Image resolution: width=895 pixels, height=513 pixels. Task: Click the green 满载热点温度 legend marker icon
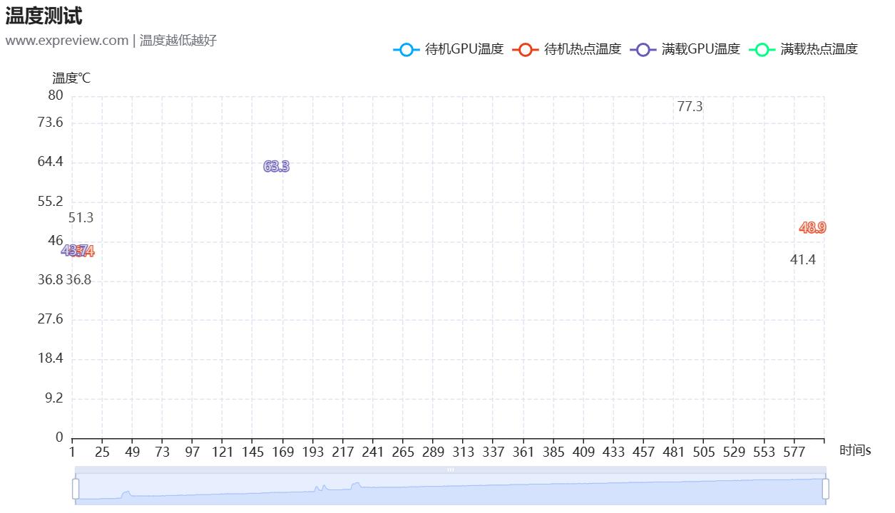pos(763,49)
